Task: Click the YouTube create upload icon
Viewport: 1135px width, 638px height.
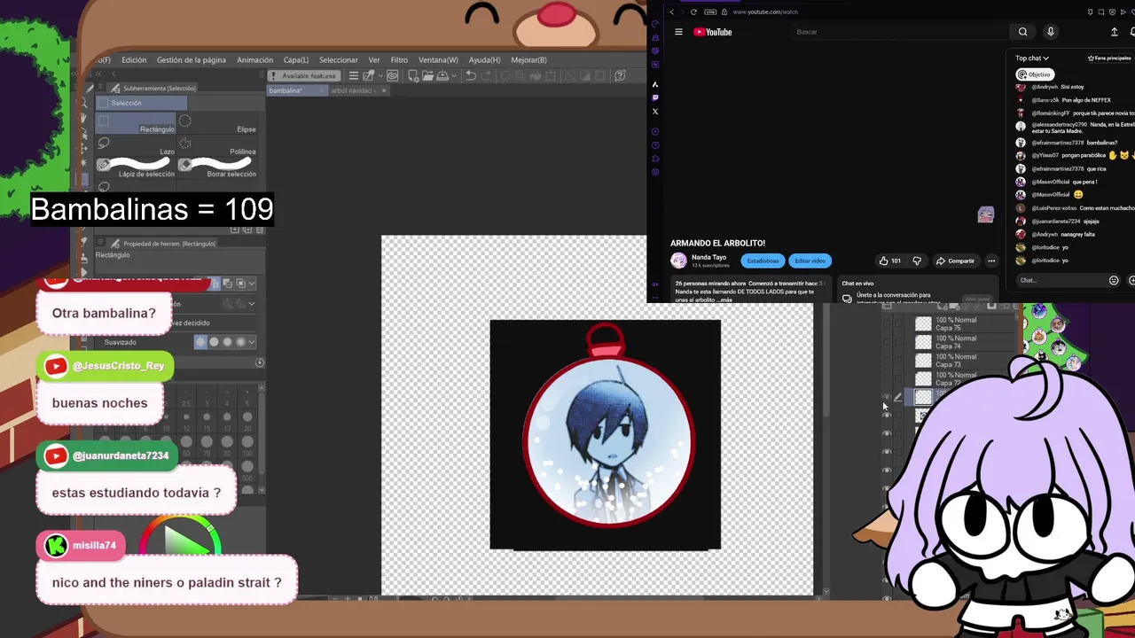Action: [x=1115, y=32]
